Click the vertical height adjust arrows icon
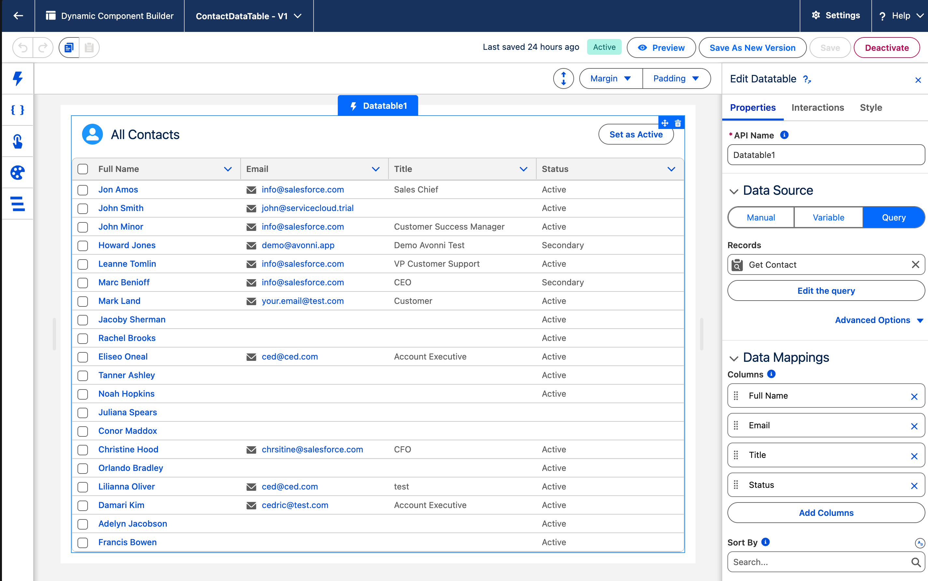This screenshot has height=581, width=928. (x=563, y=78)
